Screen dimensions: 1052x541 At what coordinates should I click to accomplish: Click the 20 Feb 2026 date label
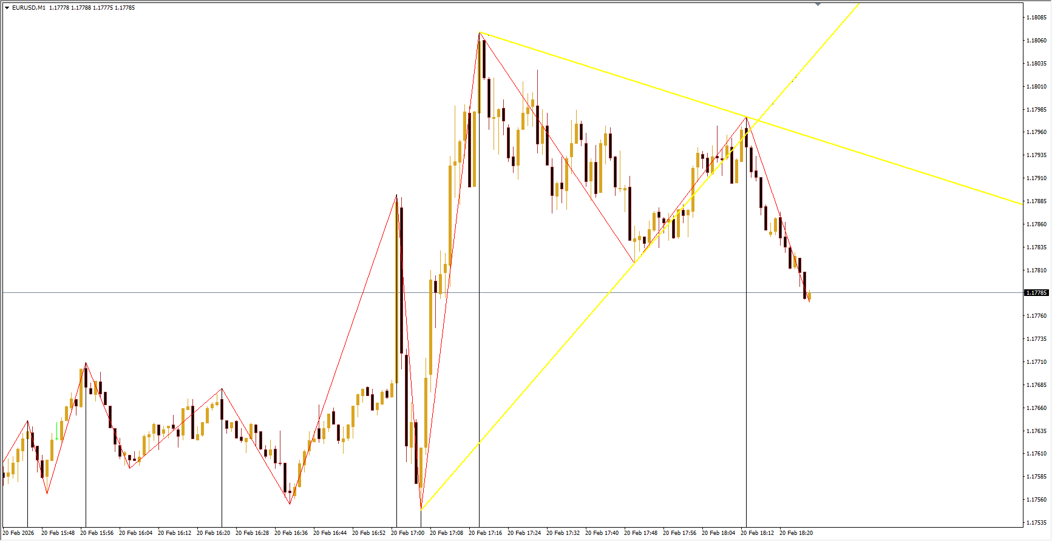click(x=19, y=533)
